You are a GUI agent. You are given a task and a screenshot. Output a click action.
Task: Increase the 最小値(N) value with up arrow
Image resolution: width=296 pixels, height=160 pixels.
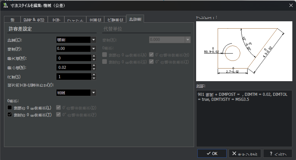tap(94, 66)
